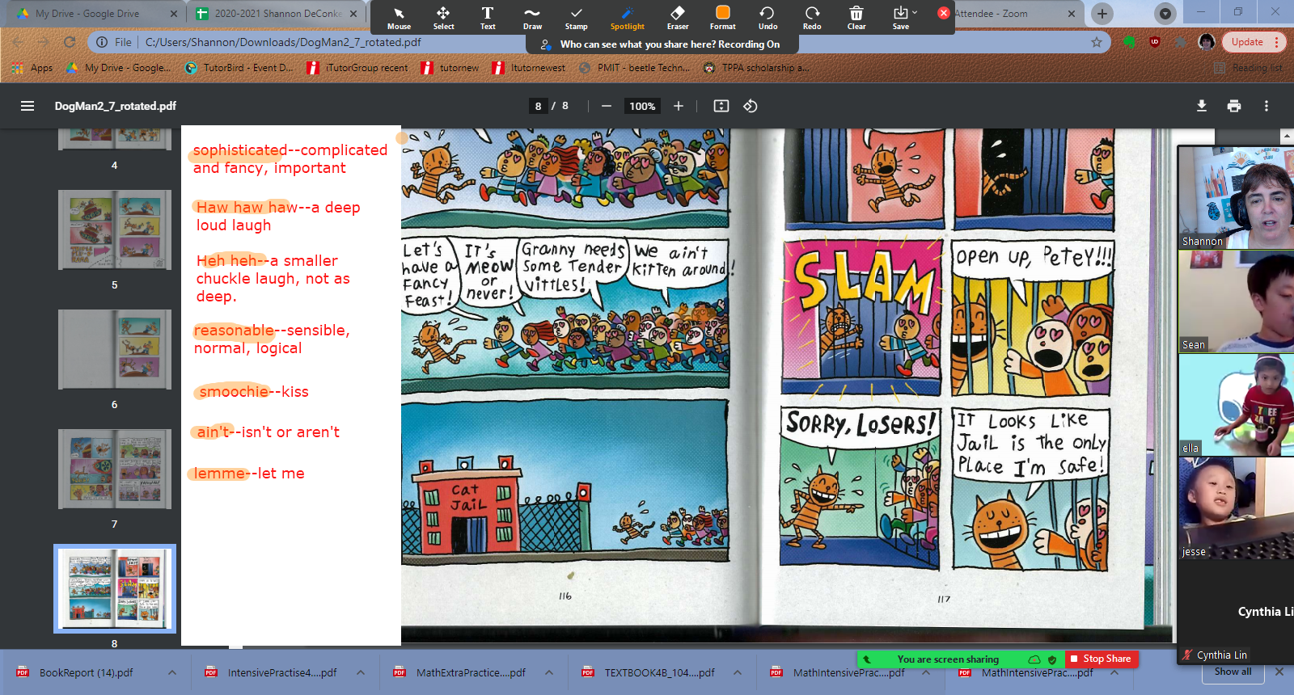Open the profile avatar menu
The image size is (1294, 695).
coord(1207,42)
